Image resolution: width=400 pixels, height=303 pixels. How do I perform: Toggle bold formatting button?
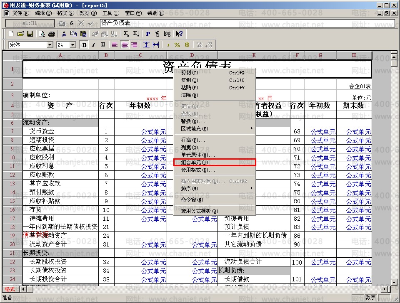85,45
